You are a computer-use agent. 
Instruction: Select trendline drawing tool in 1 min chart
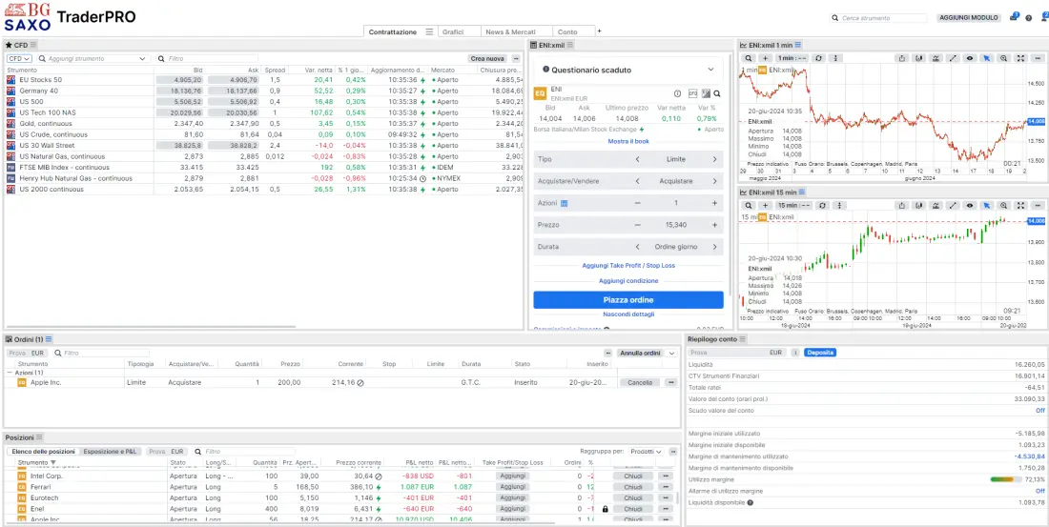tap(953, 58)
